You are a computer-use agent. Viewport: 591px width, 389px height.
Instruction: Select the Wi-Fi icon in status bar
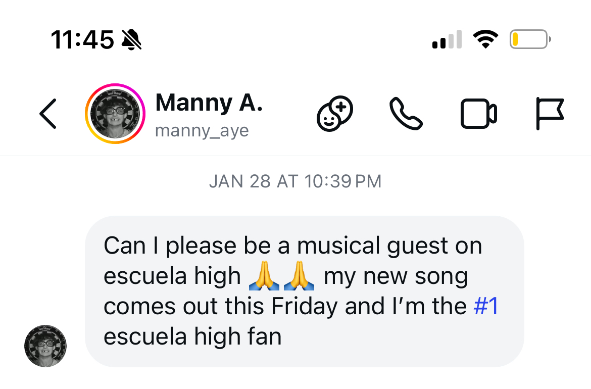[x=485, y=39]
